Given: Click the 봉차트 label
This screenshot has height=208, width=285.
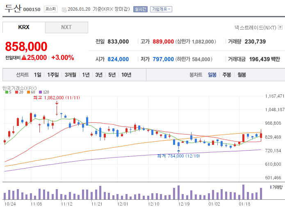Looking at the screenshot, I should [x=196, y=75].
